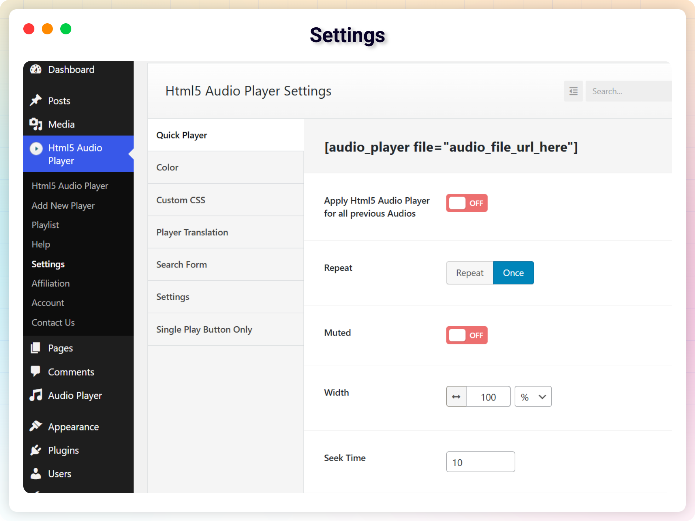Open the Single Play Button Only tab
The height and width of the screenshot is (521, 695).
[x=226, y=329]
